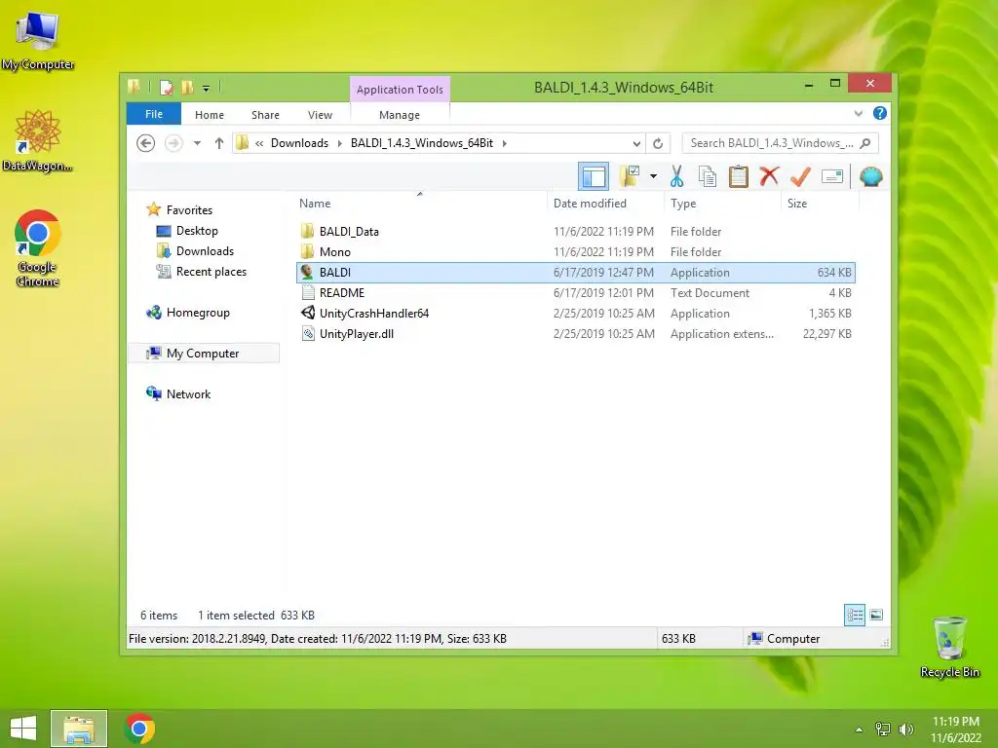998x748 pixels.
Task: Switch to the Share ribbon tab
Action: (x=265, y=115)
